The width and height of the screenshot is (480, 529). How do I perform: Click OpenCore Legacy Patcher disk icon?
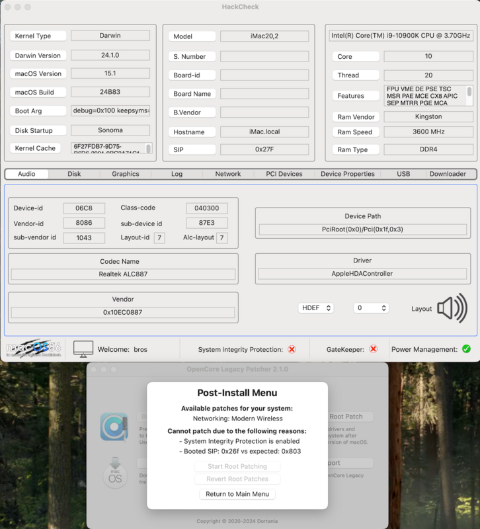pyautogui.click(x=114, y=427)
